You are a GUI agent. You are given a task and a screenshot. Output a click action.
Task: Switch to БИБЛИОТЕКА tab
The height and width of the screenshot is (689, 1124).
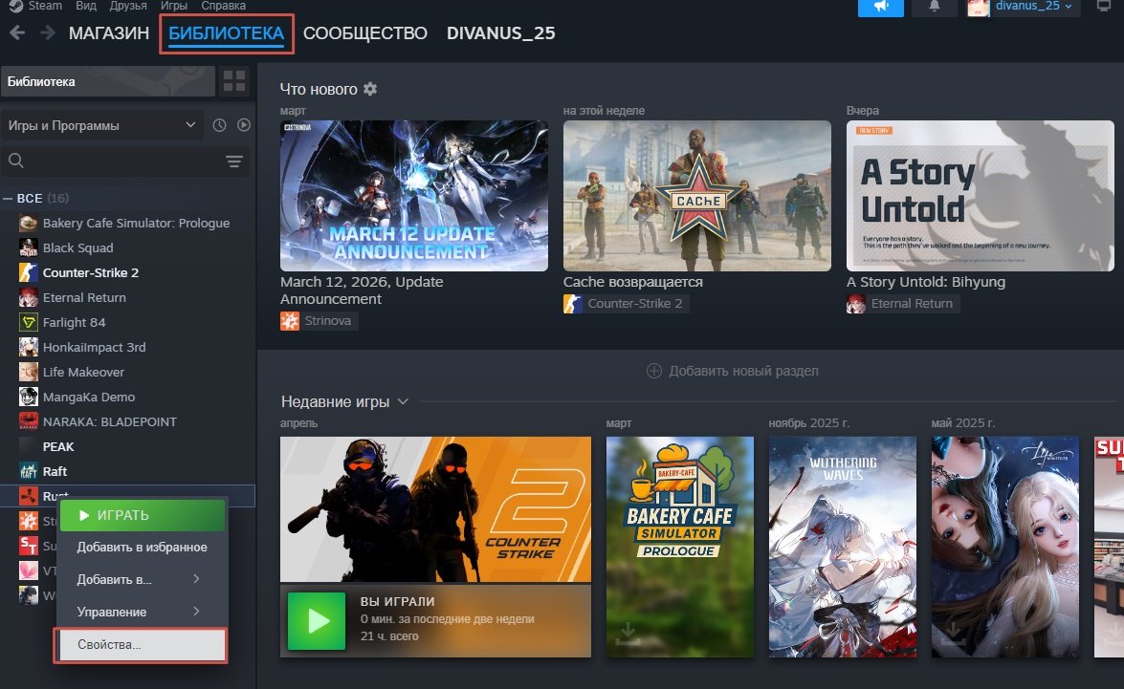(227, 32)
